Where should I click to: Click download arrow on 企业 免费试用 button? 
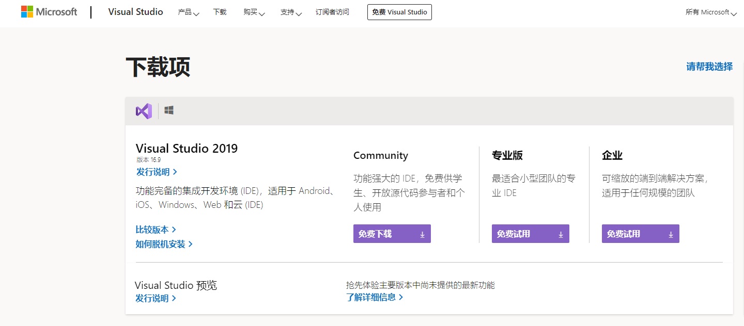671,234
